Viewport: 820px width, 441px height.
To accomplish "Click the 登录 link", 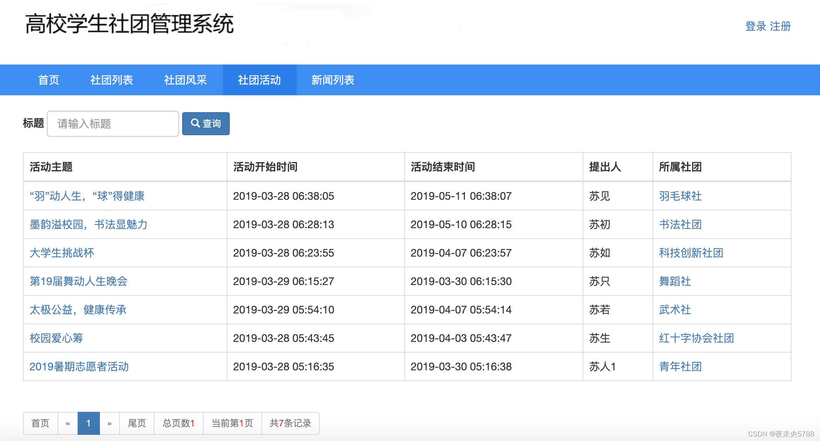I will pyautogui.click(x=755, y=26).
